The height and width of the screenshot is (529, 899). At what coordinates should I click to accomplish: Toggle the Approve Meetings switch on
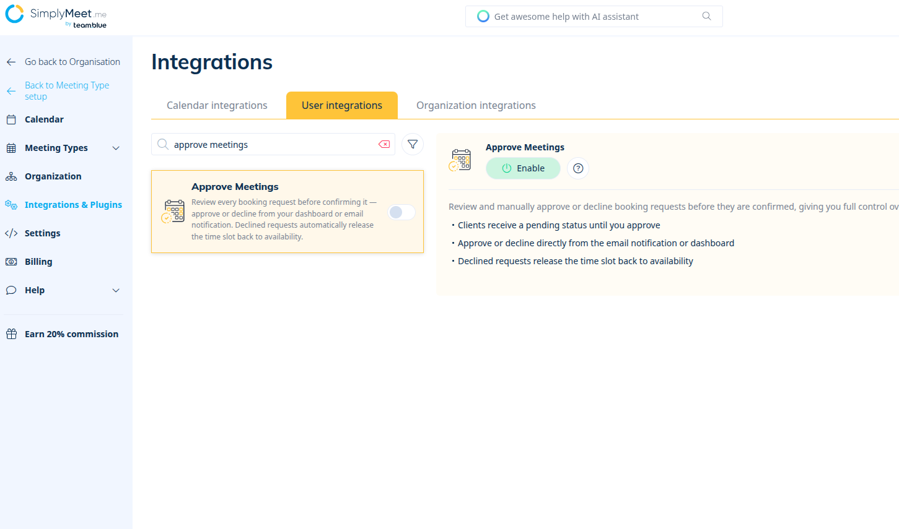click(401, 212)
